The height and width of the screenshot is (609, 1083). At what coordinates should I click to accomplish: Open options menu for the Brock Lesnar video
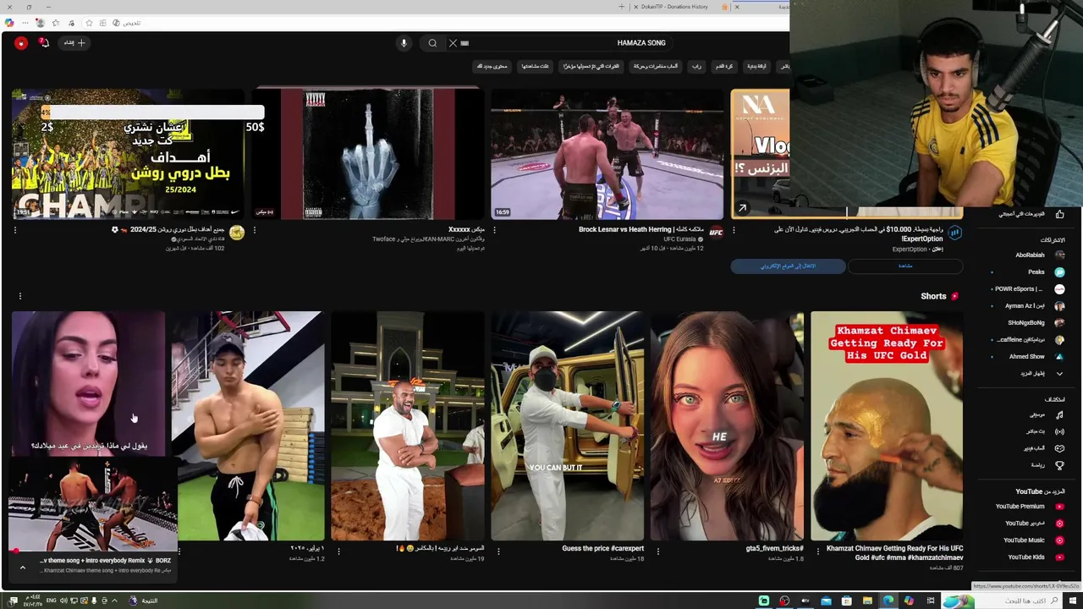[494, 230]
